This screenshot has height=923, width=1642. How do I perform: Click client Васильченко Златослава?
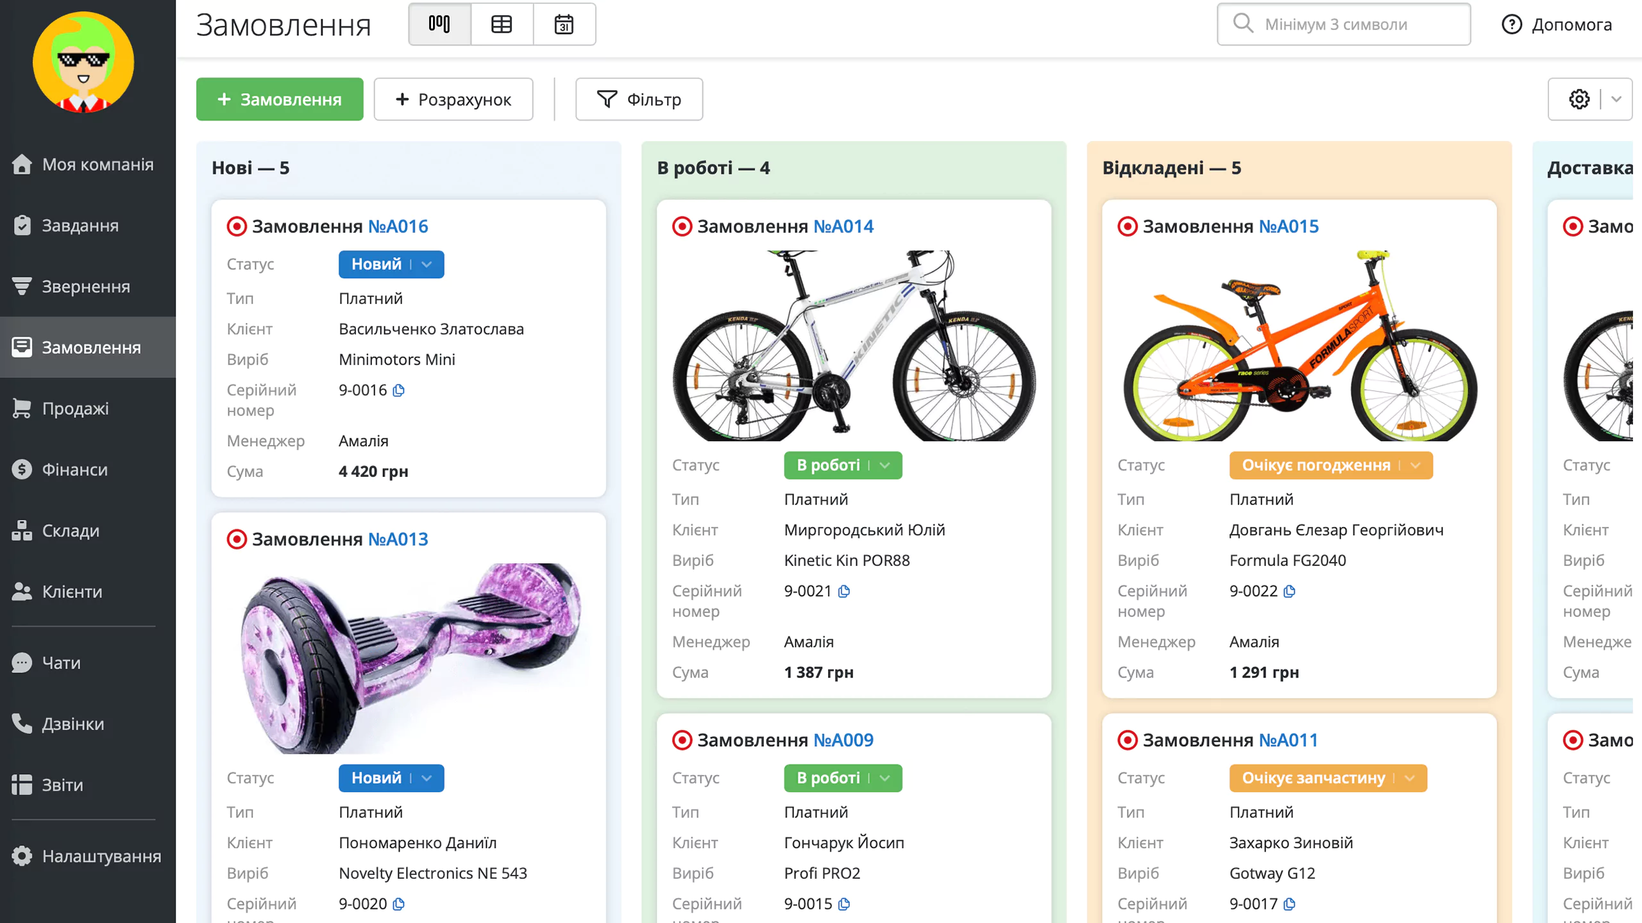coord(431,329)
